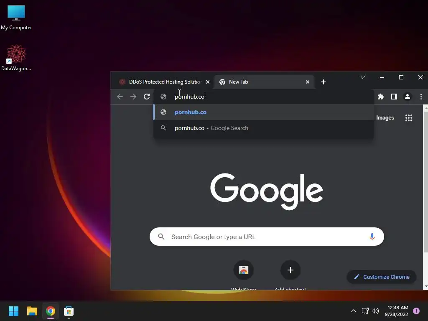The height and width of the screenshot is (321, 428).
Task: Open the DataWagon desktop shortcut
Action: [x=16, y=58]
